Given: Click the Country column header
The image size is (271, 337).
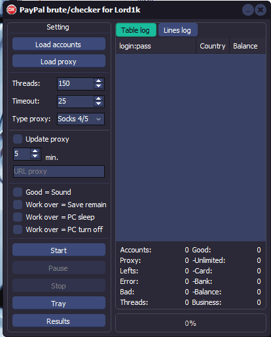Looking at the screenshot, I should tap(213, 46).
